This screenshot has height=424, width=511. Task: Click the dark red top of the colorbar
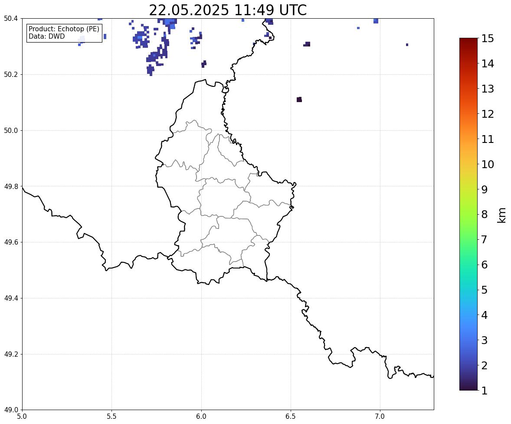(468, 40)
